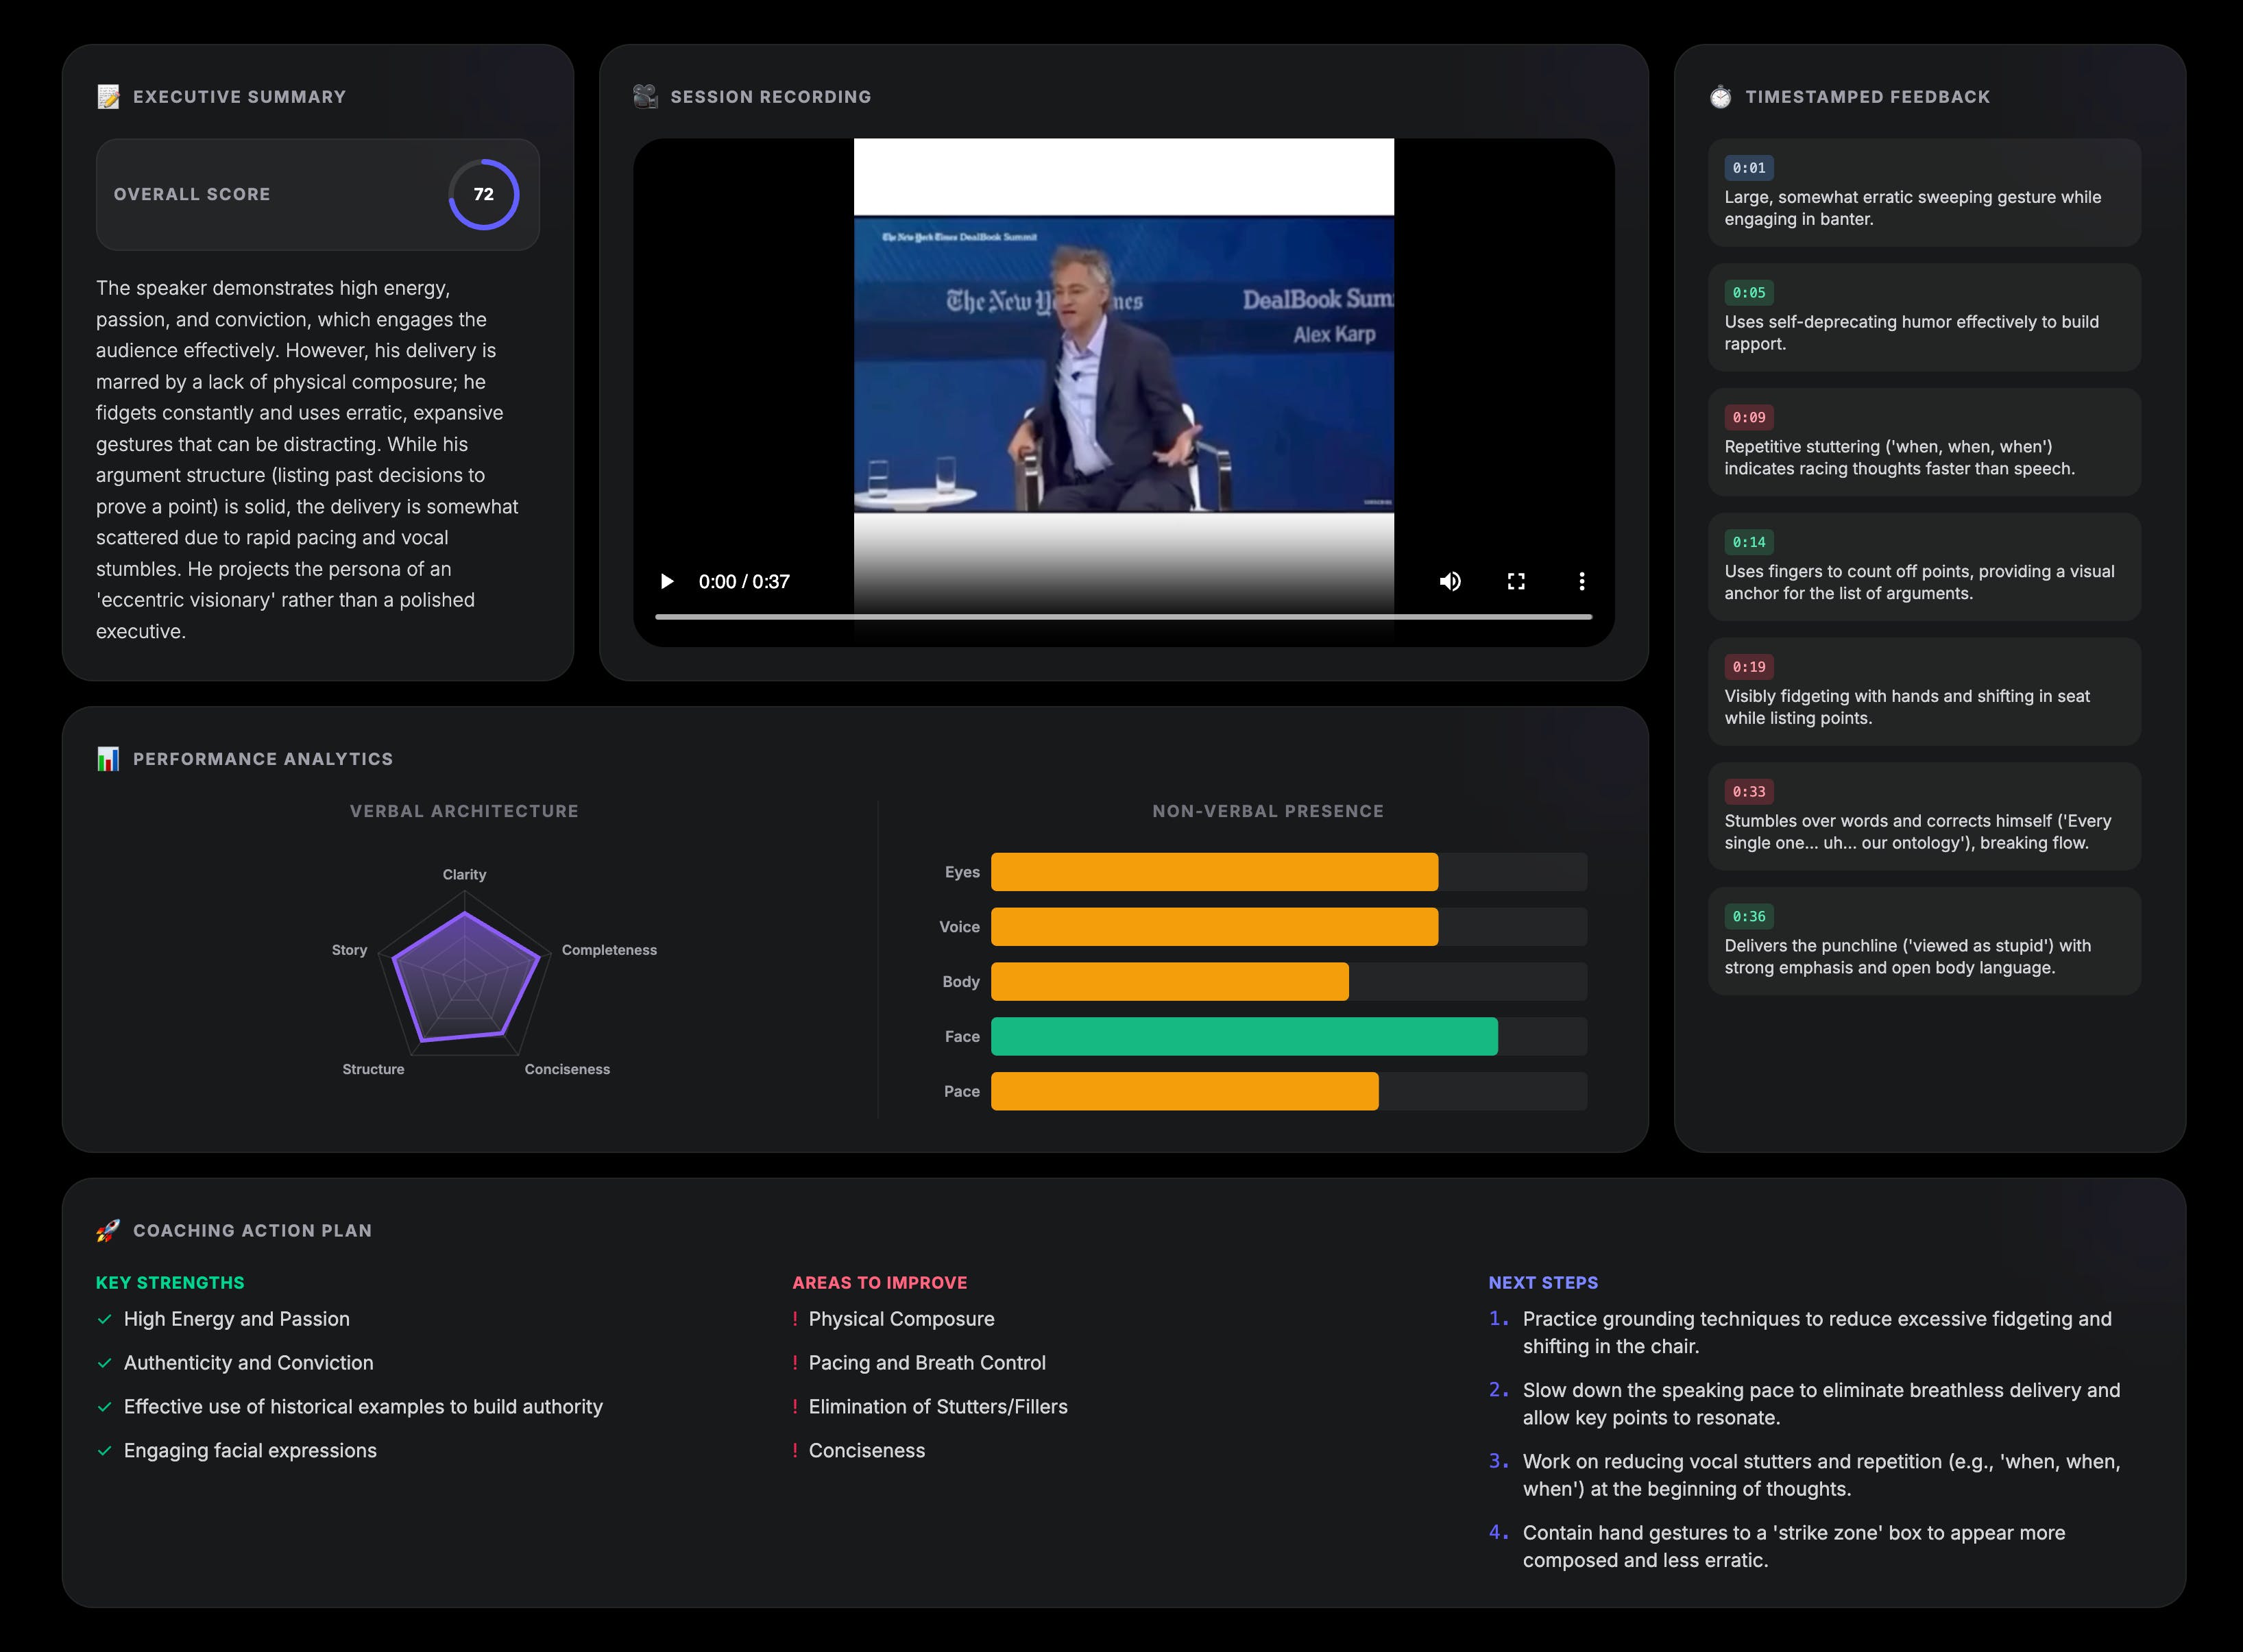The height and width of the screenshot is (1652, 2243).
Task: Click the Executive Summary notepad icon
Action: coord(108,97)
